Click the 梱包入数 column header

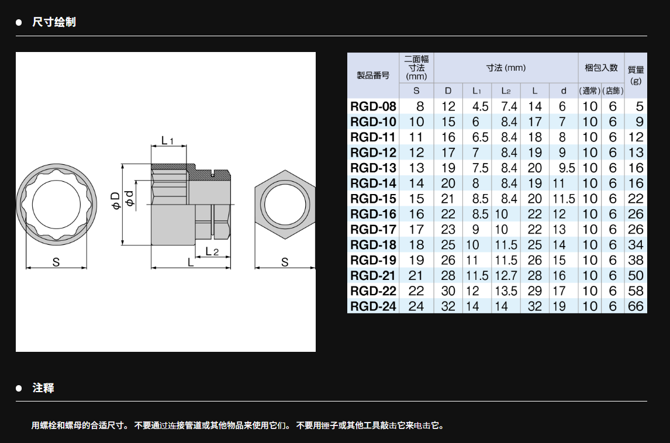pos(601,68)
